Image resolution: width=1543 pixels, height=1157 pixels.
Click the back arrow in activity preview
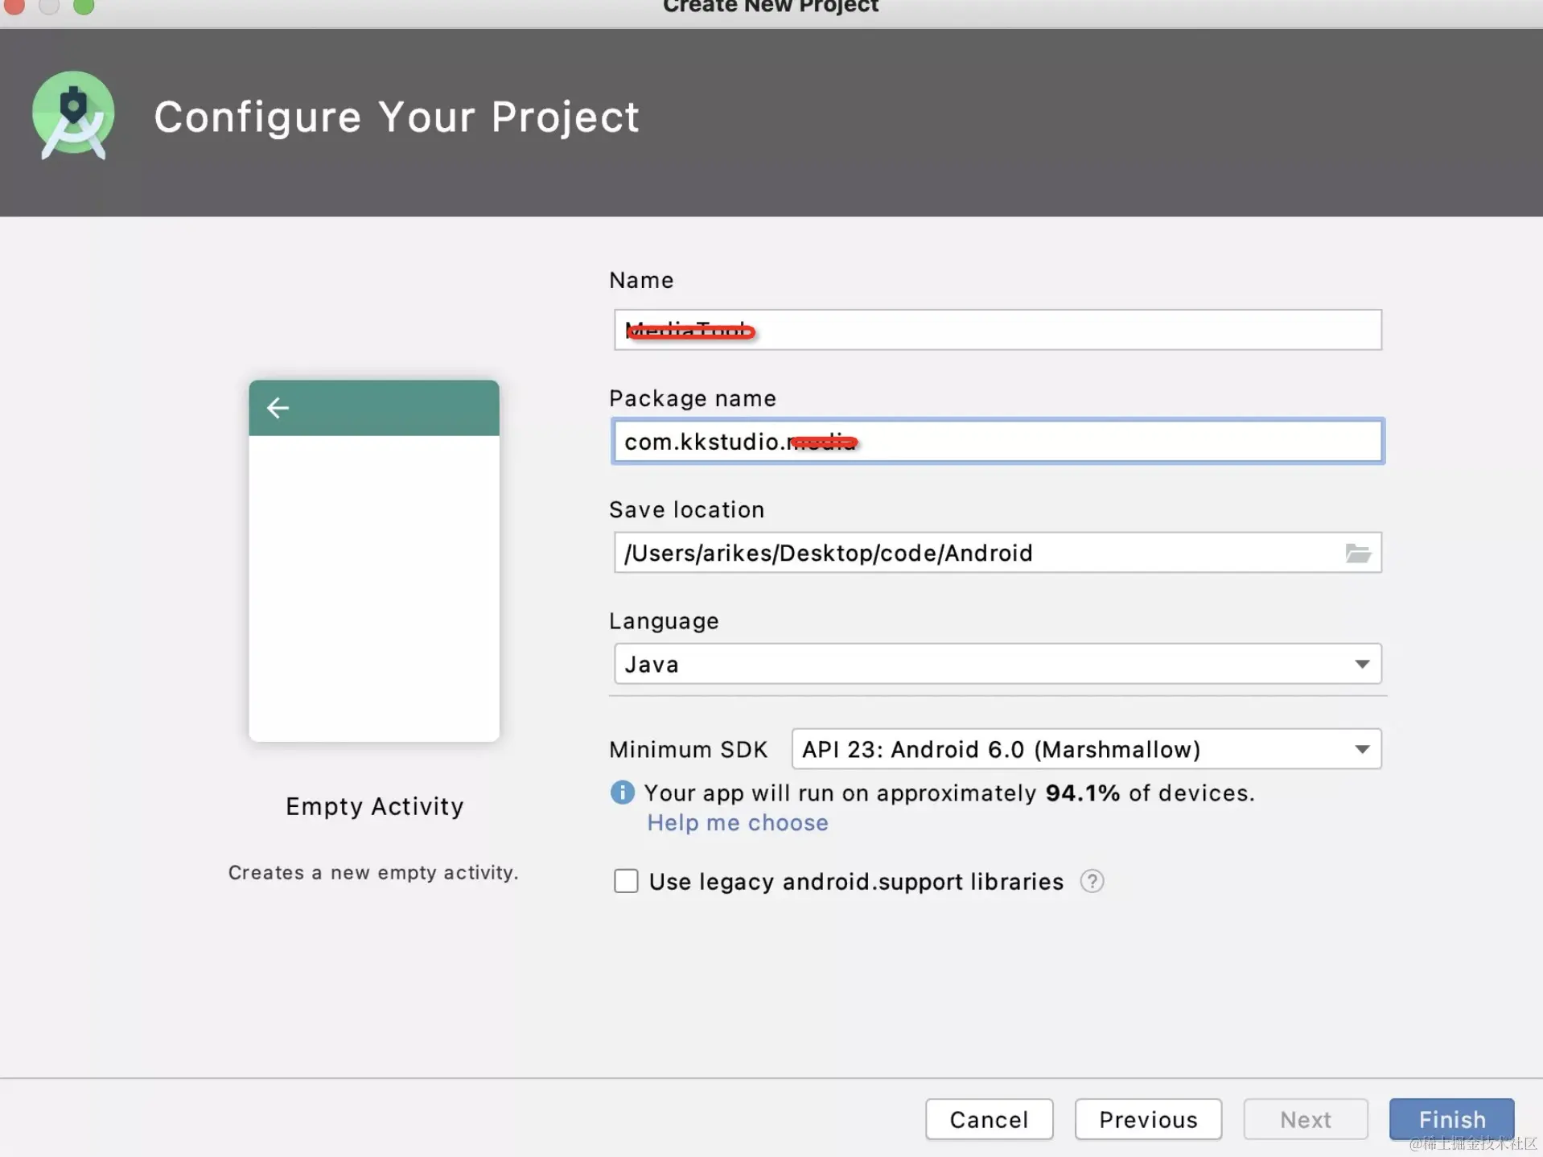(x=278, y=408)
